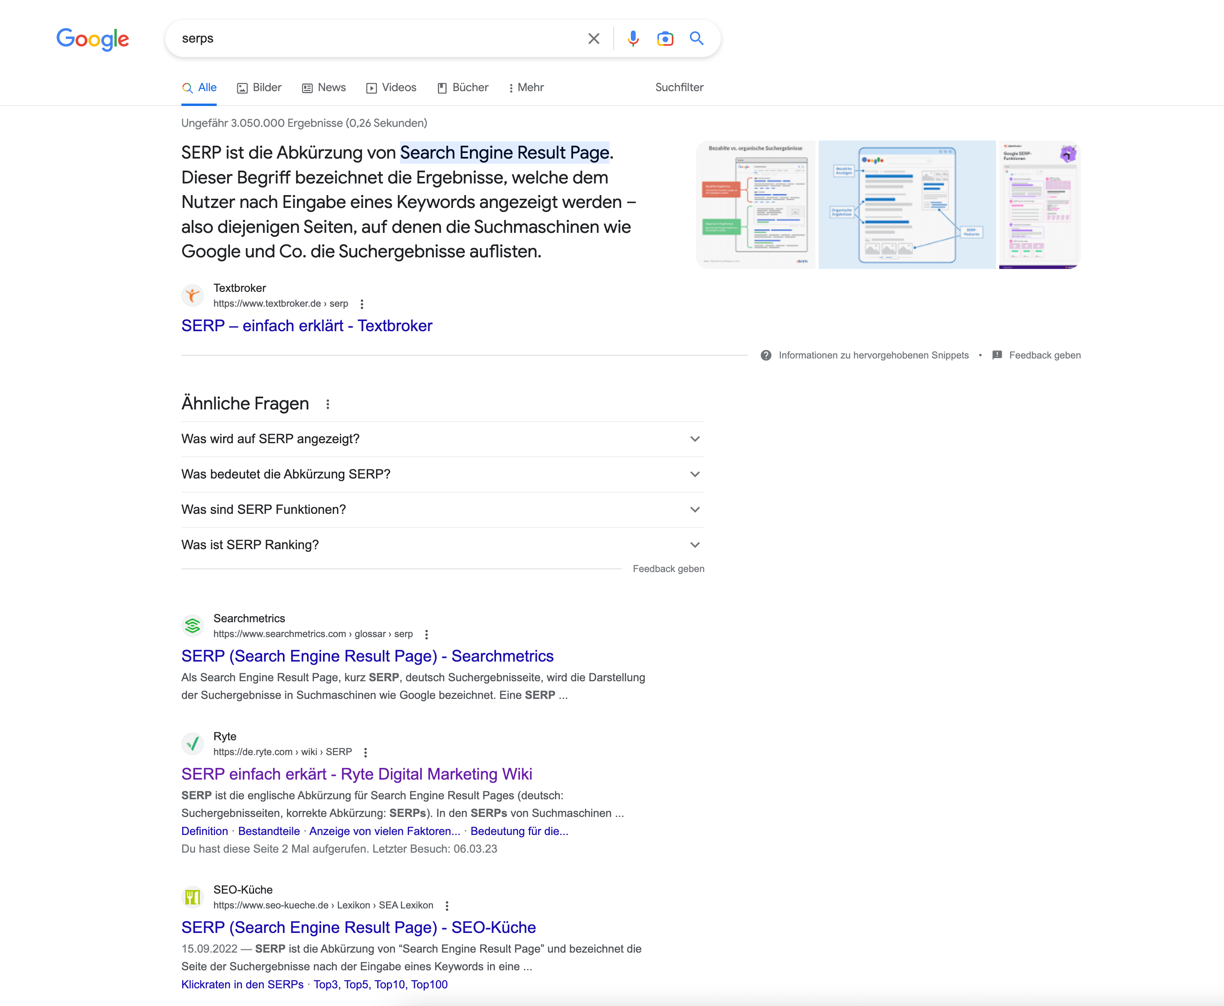The width and height of the screenshot is (1224, 1006).
Task: Select the Alle tab
Action: tap(199, 88)
